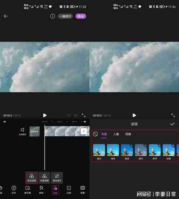
Task: Mute original sound with the speaker icon
Action: pos(23,131)
